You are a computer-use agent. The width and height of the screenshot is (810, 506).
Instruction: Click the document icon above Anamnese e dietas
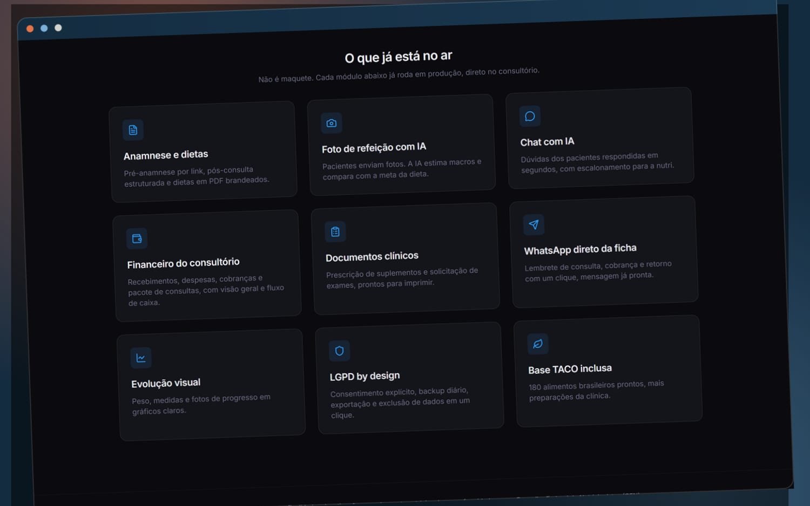tap(133, 130)
